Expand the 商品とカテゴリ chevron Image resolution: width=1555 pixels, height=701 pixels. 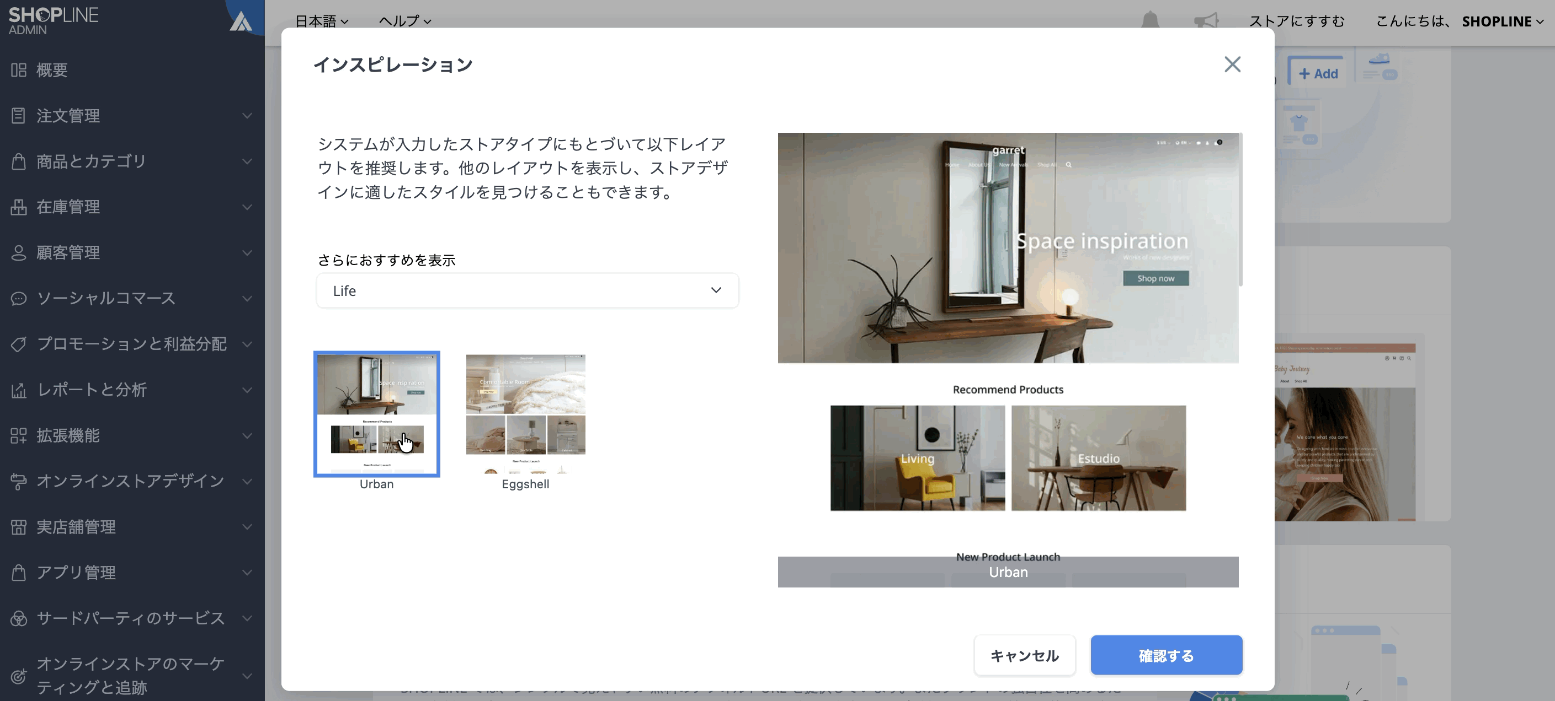(247, 161)
